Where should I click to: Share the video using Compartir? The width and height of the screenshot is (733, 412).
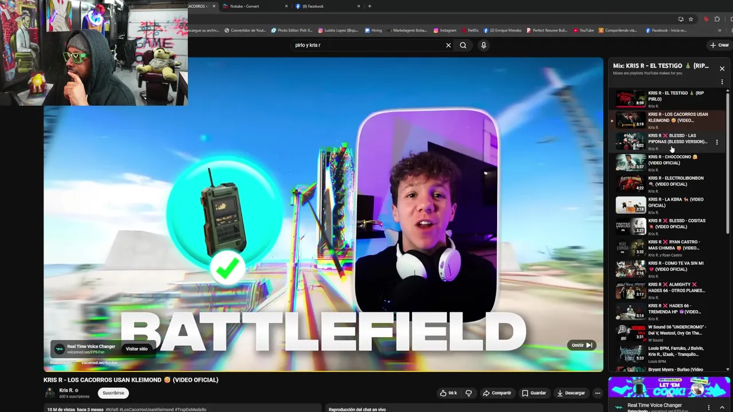496,393
